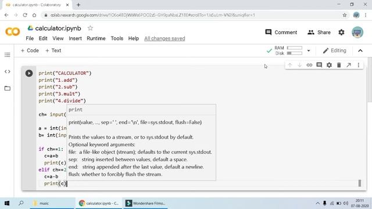Click the print("3.mult") code line
Image resolution: width=372 pixels, height=209 pixels.
pos(59,94)
